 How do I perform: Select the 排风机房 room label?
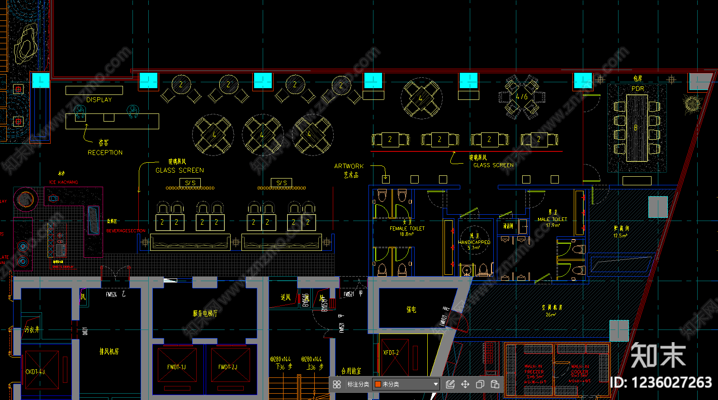point(109,351)
